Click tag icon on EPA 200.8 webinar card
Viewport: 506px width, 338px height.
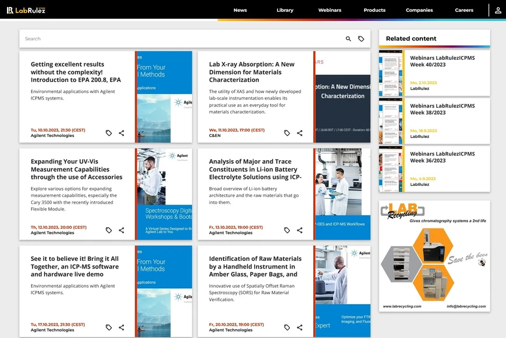click(x=109, y=133)
